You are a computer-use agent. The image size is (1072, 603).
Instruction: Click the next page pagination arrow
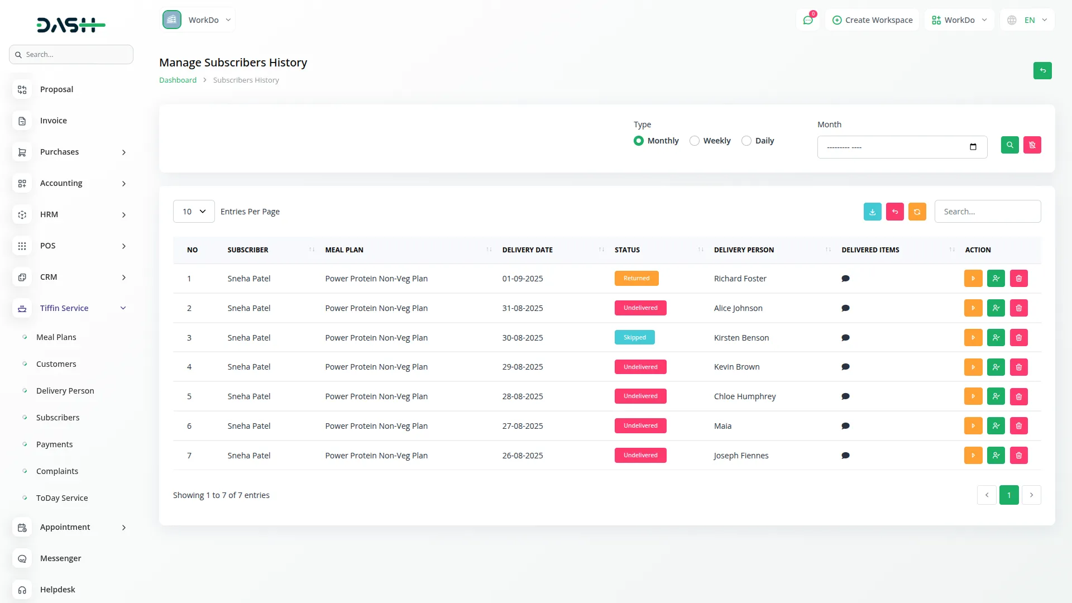(1031, 495)
